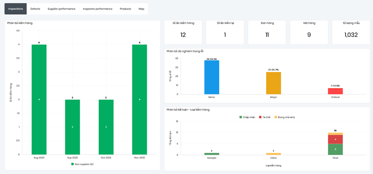Click the Loại kiểm hàng axis title
The height and width of the screenshot is (174, 373).
coord(273,166)
